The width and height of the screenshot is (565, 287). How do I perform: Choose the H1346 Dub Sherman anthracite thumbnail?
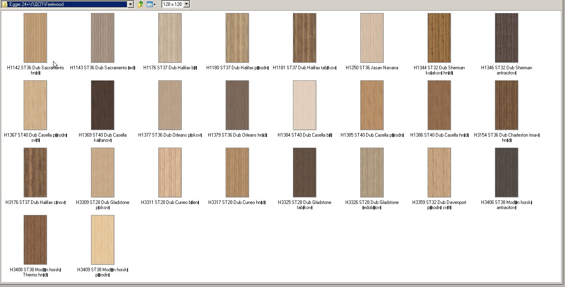pos(507,38)
